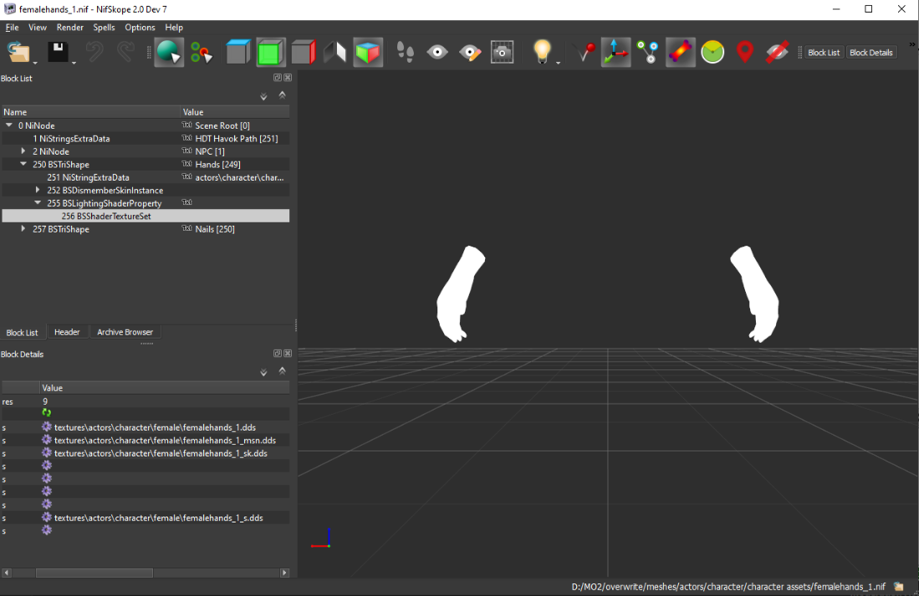The height and width of the screenshot is (596, 919).
Task: Expand the 257 BSTriShape Nails node
Action: [23, 229]
